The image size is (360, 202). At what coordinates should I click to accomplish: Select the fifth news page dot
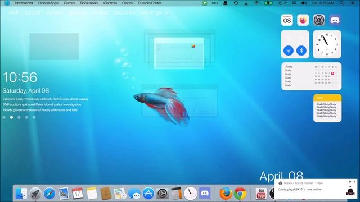point(34,117)
